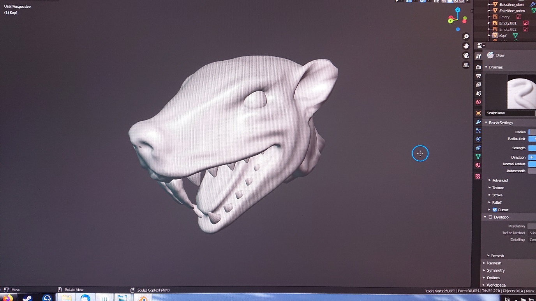The image size is (536, 301).
Task: Click the zoom view magnifier icon
Action: coord(466,37)
